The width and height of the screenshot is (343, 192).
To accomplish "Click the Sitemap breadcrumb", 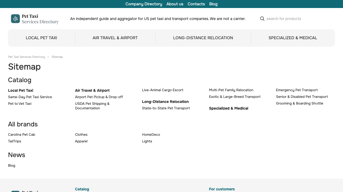I will (57, 57).
